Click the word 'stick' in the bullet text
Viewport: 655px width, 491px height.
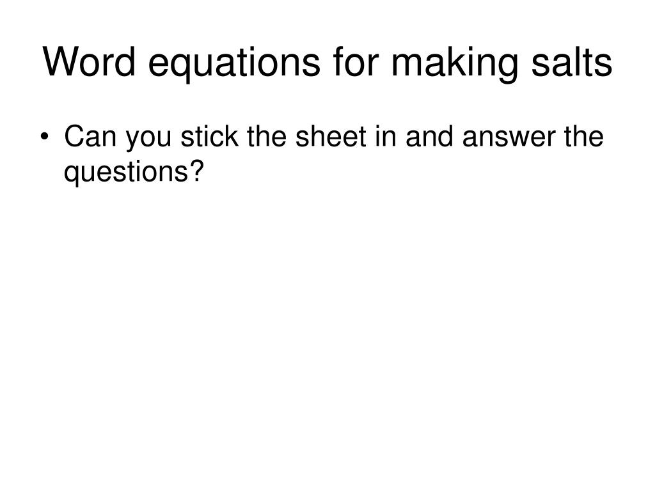209,136
